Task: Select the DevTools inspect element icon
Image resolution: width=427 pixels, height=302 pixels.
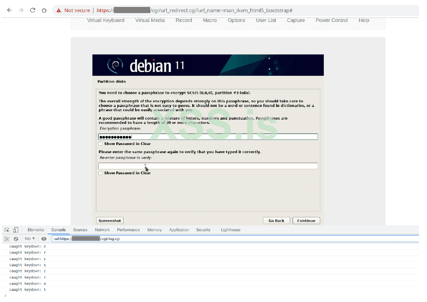Action: click(7, 230)
